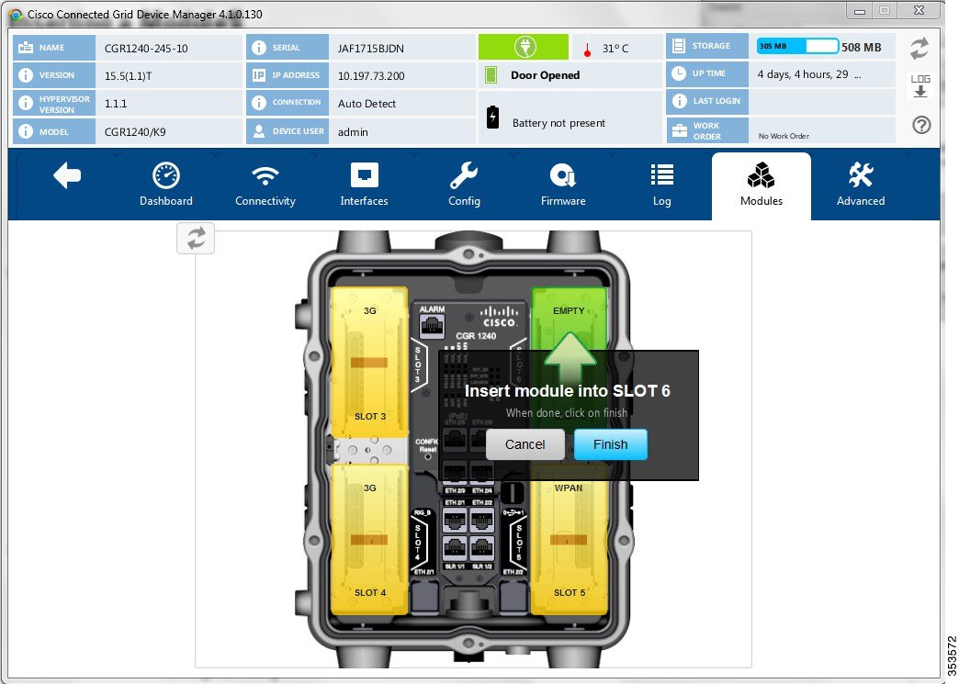Go to the Config tab

click(464, 185)
